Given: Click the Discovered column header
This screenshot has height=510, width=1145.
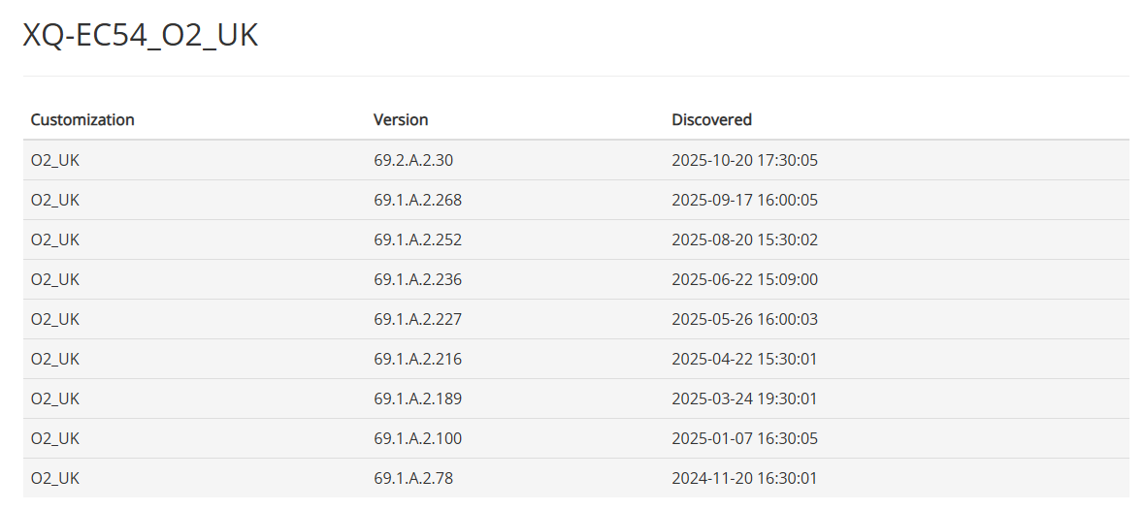Looking at the screenshot, I should [x=711, y=120].
